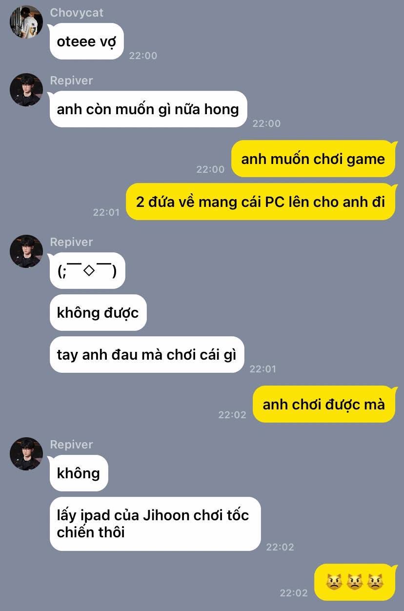Viewport: 404px width, 611px height.
Task: Tap the Repiver avatar beside the 'không' message
Action: [26, 454]
